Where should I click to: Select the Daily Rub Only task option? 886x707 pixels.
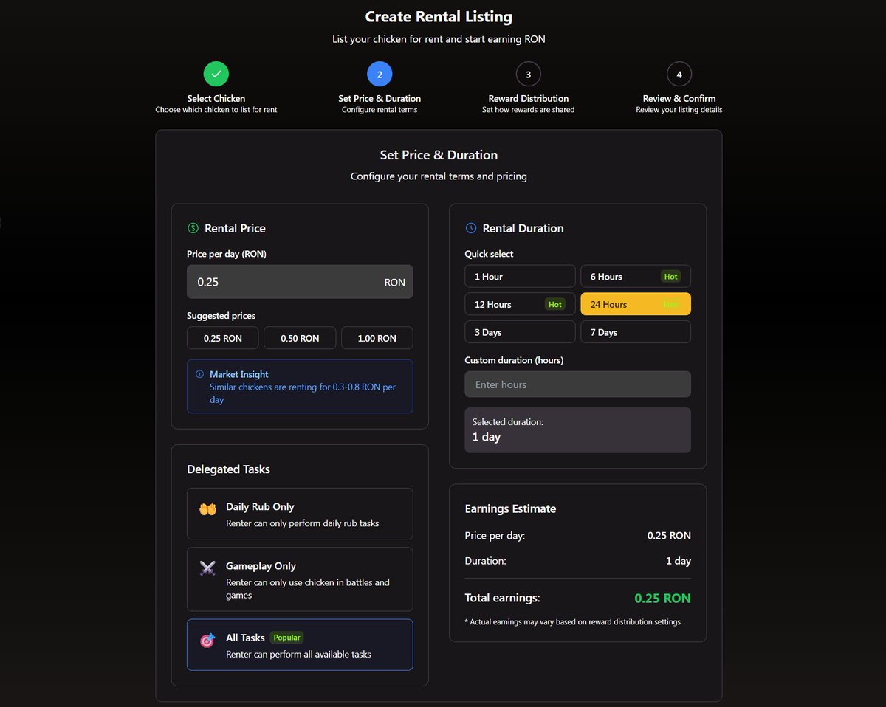(300, 514)
